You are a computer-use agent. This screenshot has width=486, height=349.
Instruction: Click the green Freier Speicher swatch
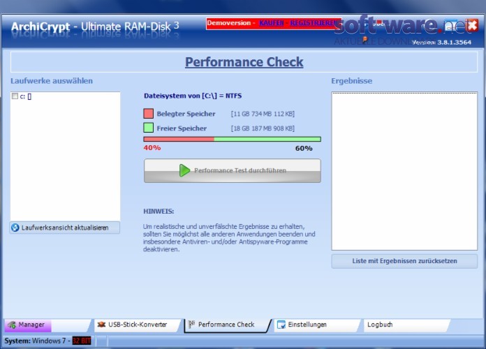coord(149,128)
